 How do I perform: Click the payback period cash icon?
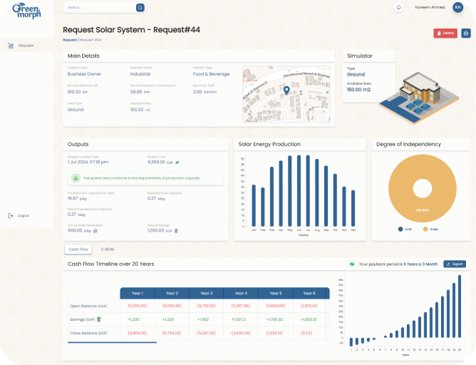pyautogui.click(x=352, y=264)
